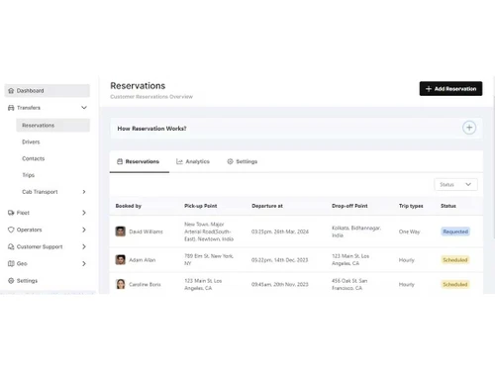Click the Departure at column header
Image resolution: width=495 pixels, height=371 pixels.
tap(267, 206)
